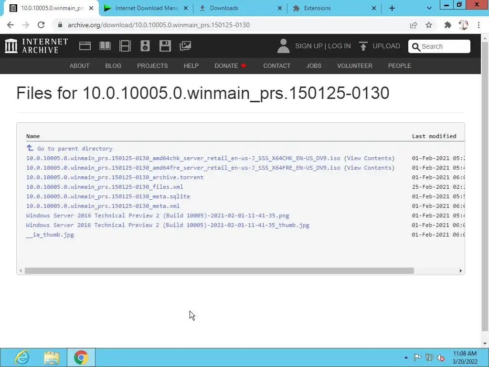Click the upload arrow icon

(x=363, y=46)
